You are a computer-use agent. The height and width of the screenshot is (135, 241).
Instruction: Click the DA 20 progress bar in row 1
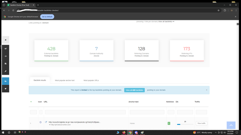[185, 124]
